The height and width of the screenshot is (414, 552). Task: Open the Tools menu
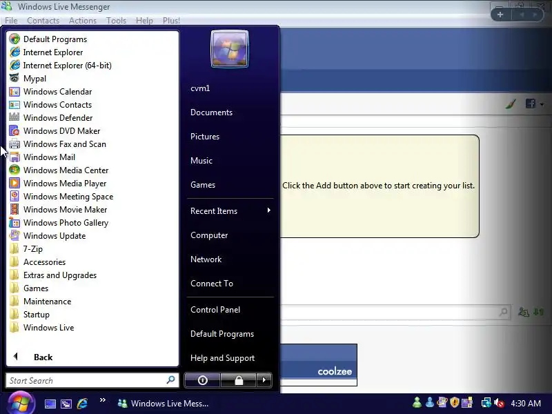116,21
